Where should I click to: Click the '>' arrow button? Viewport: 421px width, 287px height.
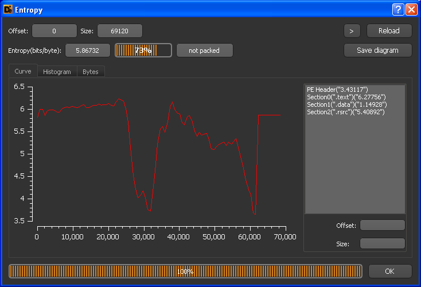[x=352, y=30]
